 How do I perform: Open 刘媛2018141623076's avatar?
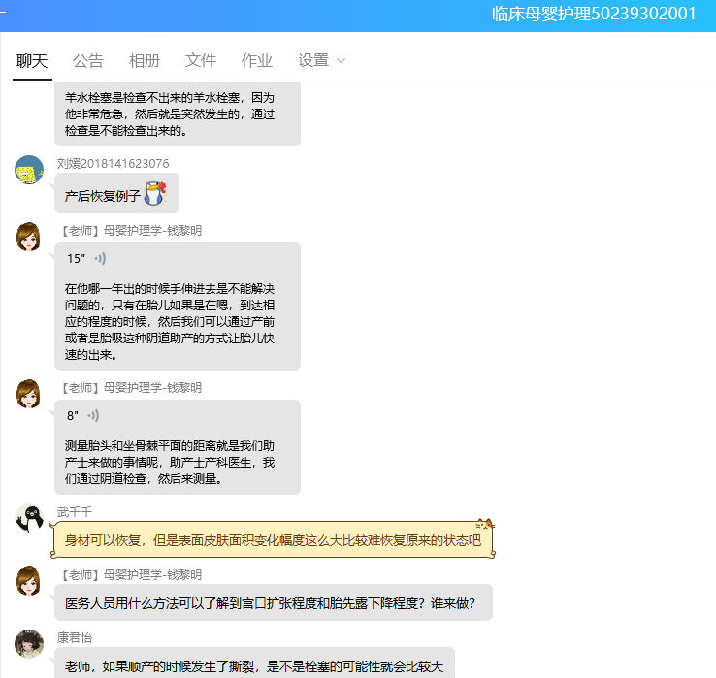(x=29, y=170)
